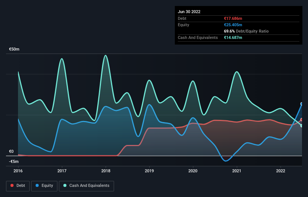Image resolution: width=308 pixels, height=197 pixels.
Task: Click the 2018 x-axis label
Action: coord(106,171)
